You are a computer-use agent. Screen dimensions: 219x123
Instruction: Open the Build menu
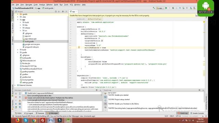(56, 4)
